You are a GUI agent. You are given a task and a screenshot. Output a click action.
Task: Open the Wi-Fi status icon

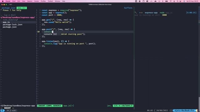click(171, 1)
